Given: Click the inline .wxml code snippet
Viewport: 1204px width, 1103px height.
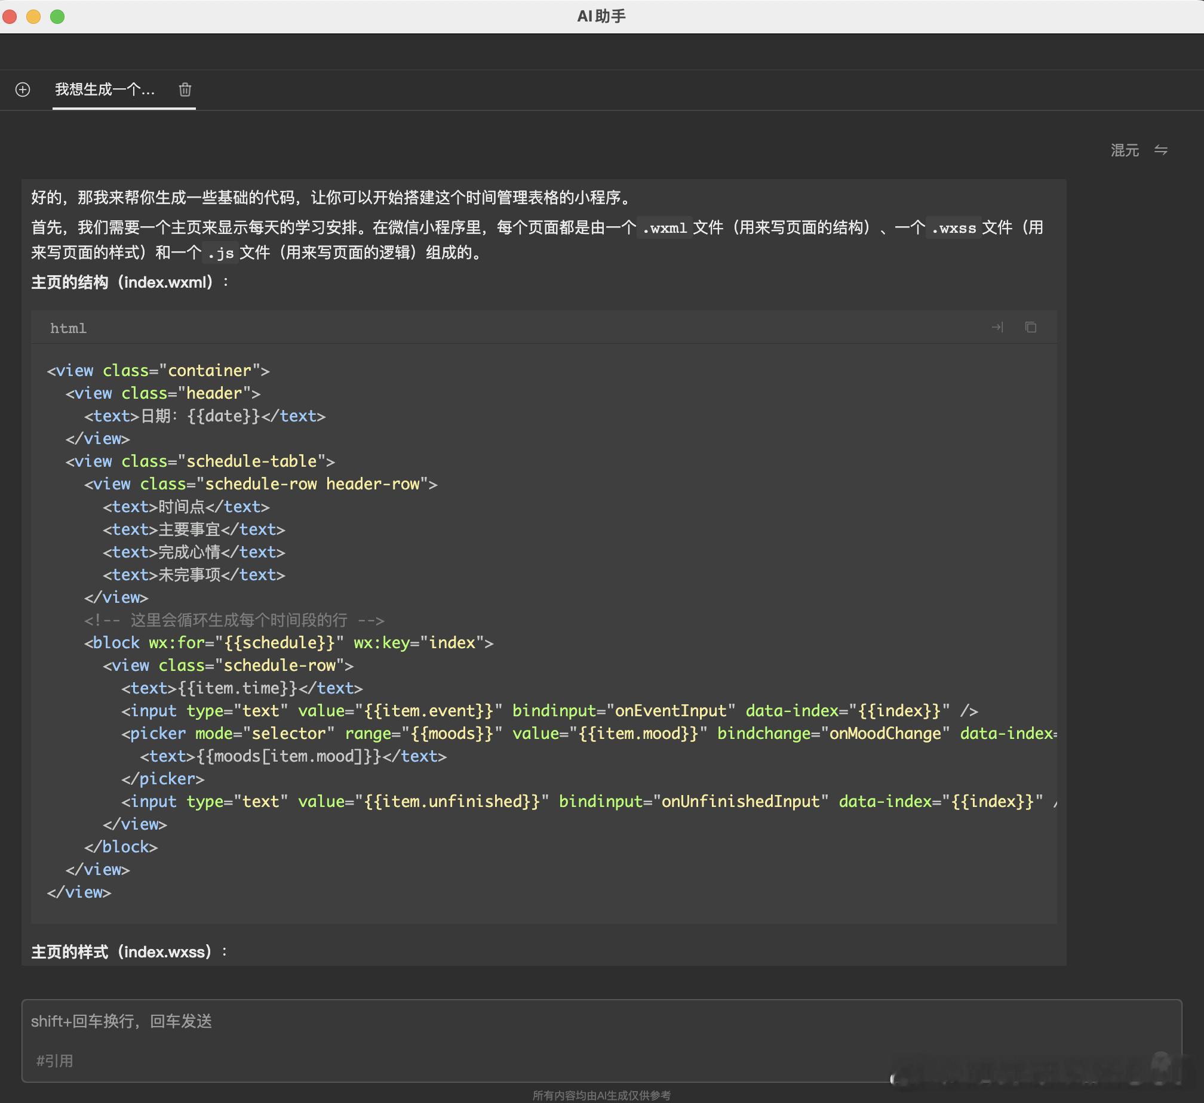Looking at the screenshot, I should pyautogui.click(x=665, y=228).
